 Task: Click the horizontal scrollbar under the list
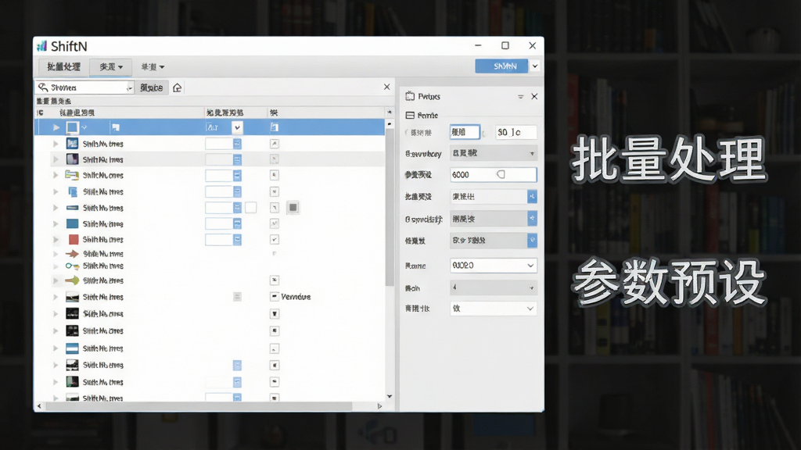click(x=199, y=406)
